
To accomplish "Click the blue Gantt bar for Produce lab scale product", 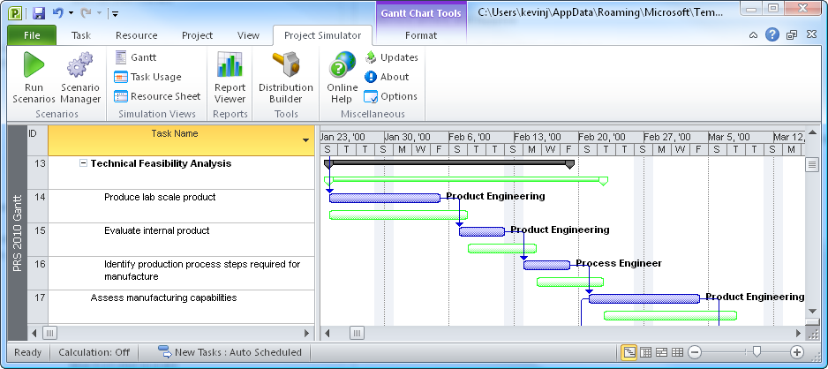I will [385, 198].
